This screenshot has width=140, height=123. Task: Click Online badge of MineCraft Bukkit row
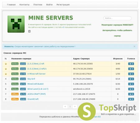click(15, 84)
